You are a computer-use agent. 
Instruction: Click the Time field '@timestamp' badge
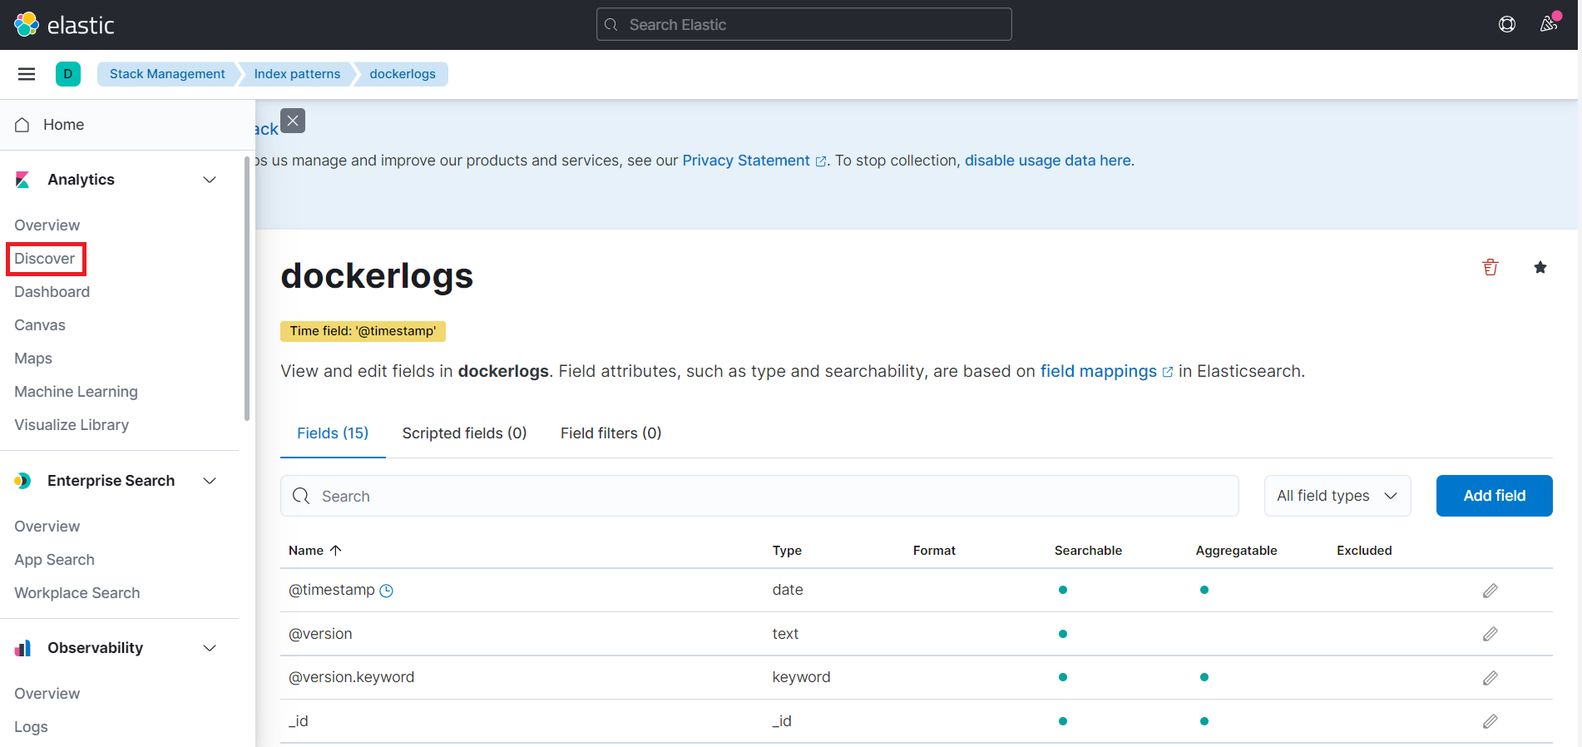pyautogui.click(x=363, y=331)
